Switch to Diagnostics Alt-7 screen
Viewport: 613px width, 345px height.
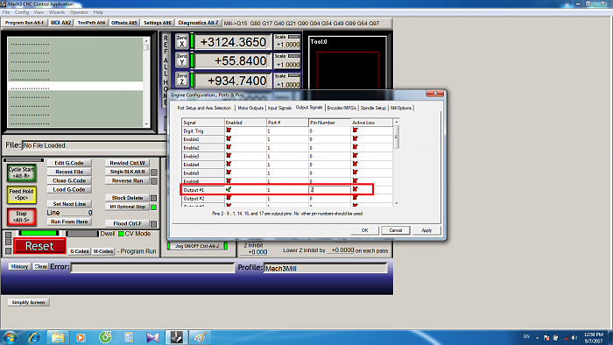coord(198,23)
